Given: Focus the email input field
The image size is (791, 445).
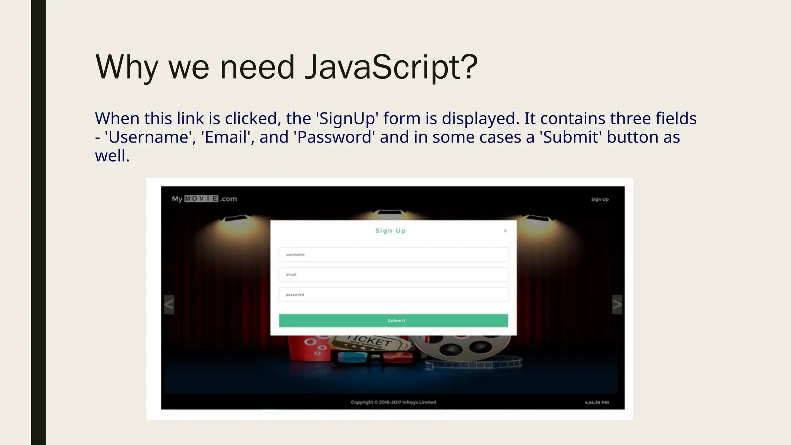Looking at the screenshot, I should pos(394,275).
